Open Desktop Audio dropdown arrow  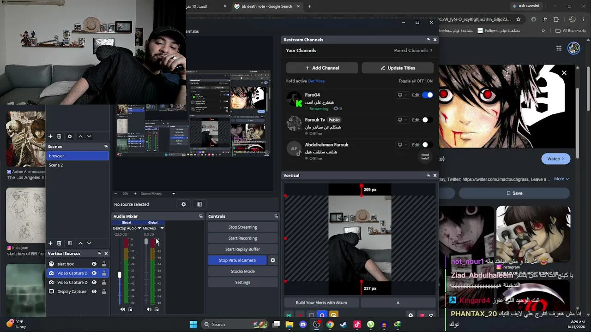click(139, 228)
